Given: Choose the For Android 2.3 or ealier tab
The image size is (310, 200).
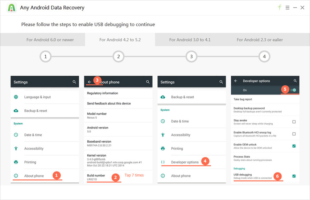Looking at the screenshot, I should [x=260, y=40].
